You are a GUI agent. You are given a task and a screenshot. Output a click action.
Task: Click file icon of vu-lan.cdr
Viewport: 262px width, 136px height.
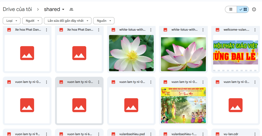(x=217, y=134)
